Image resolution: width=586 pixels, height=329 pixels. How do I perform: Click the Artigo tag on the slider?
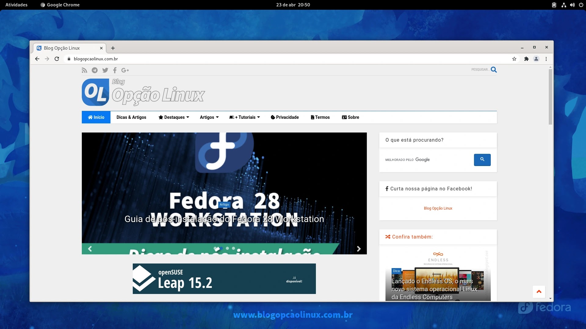224,205
